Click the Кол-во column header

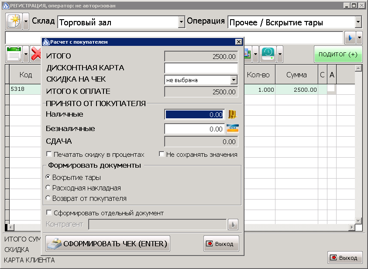(x=260, y=75)
